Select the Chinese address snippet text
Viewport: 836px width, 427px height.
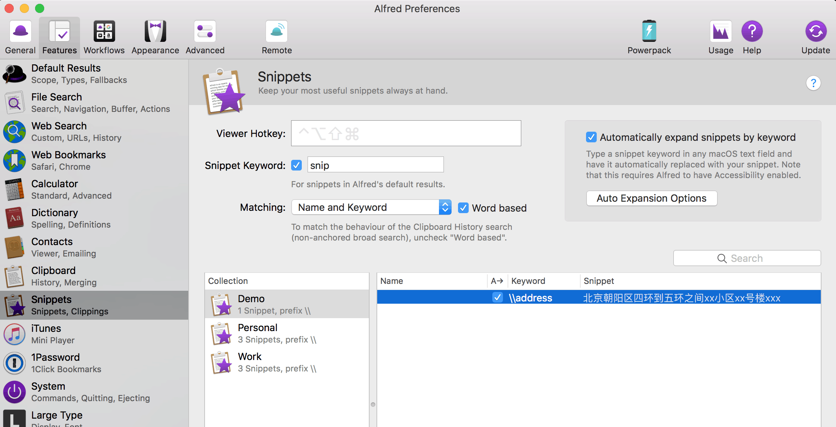pos(682,298)
